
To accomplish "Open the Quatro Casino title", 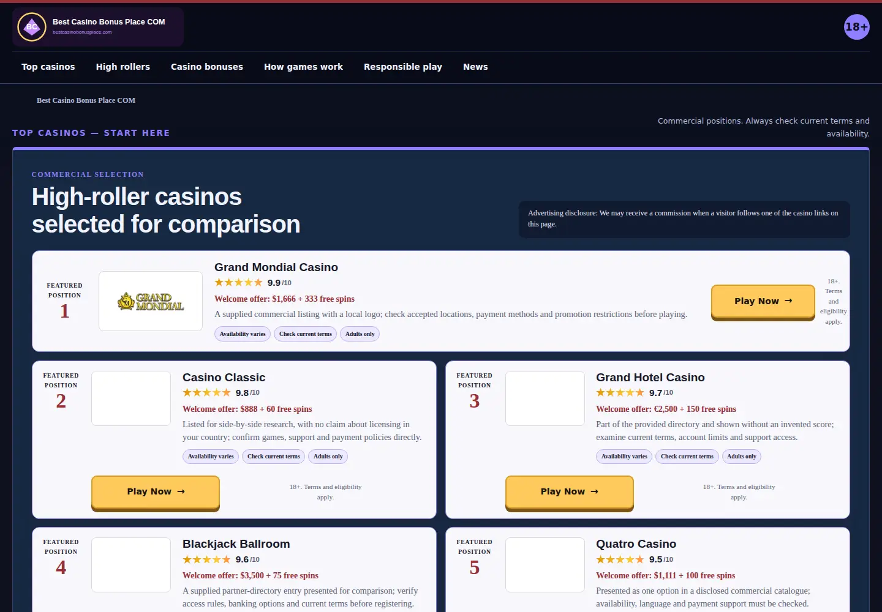I will pyautogui.click(x=636, y=544).
